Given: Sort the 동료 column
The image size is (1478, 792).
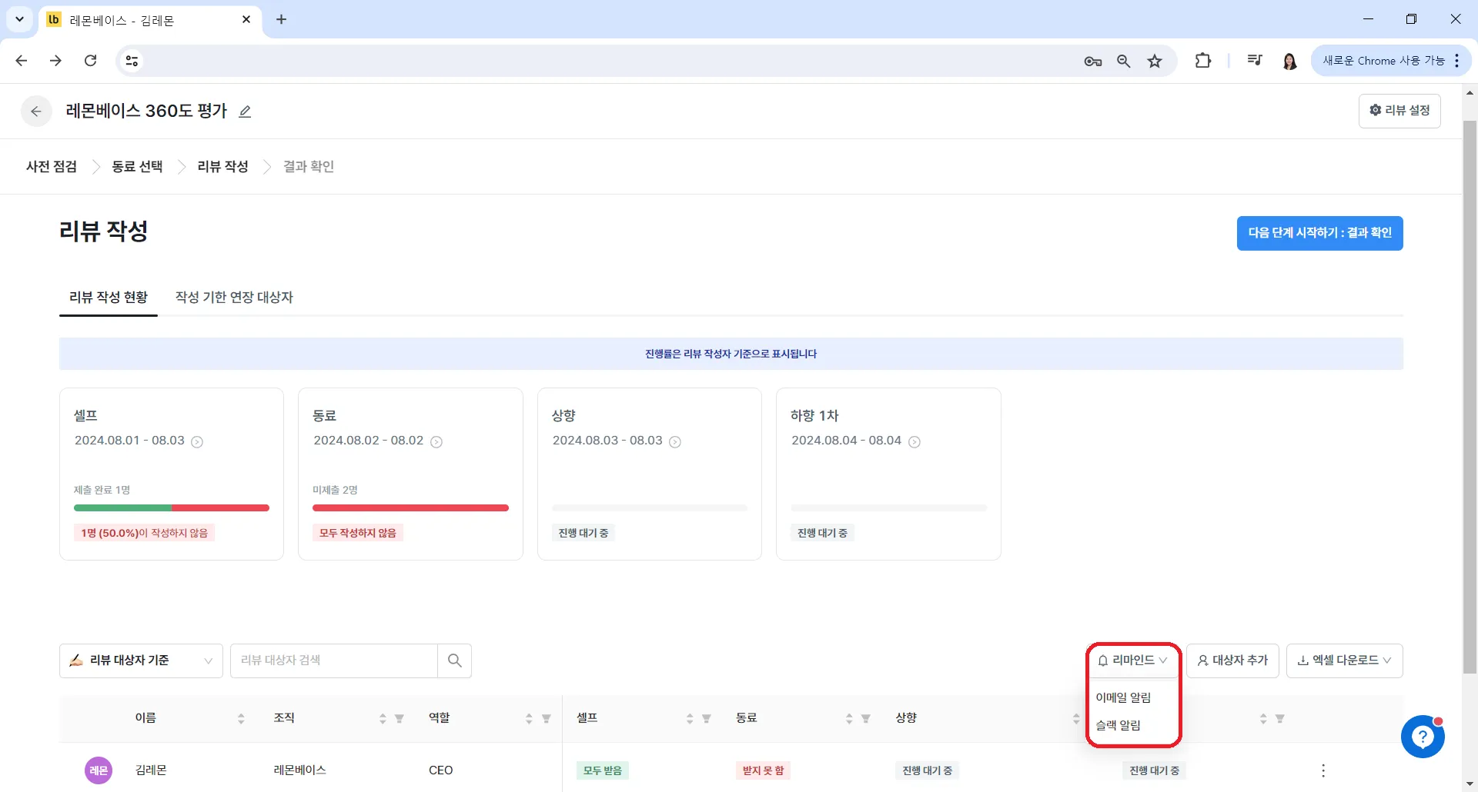Looking at the screenshot, I should [849, 718].
